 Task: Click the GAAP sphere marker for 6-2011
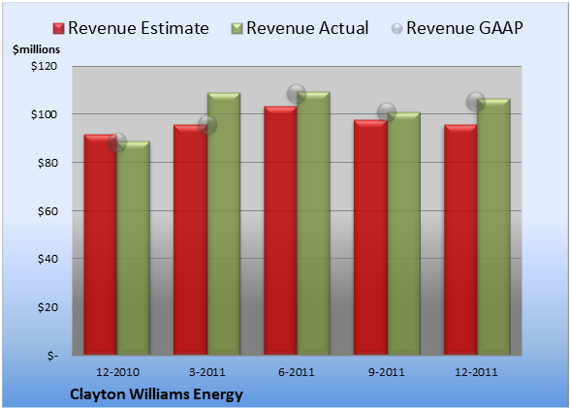(297, 94)
